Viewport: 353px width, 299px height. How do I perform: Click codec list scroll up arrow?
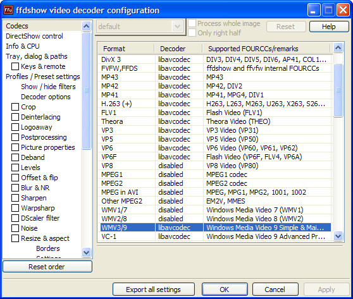coord(338,47)
